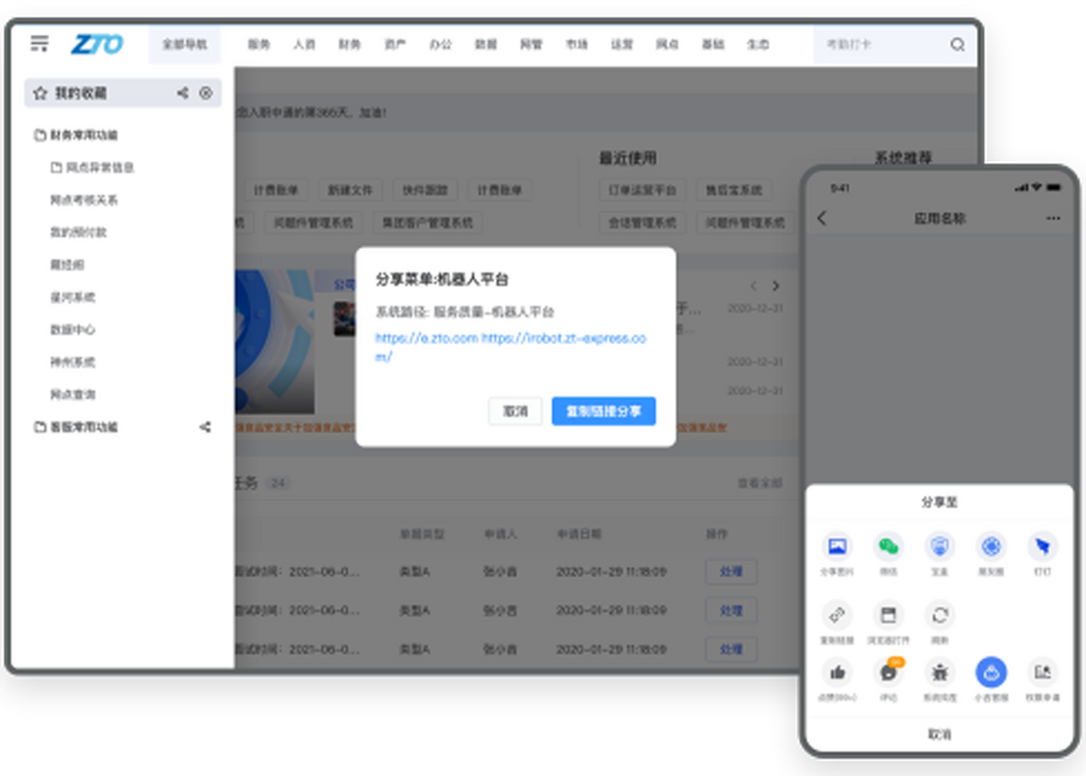
Task: Tap the blue robot customer service icon
Action: (990, 673)
